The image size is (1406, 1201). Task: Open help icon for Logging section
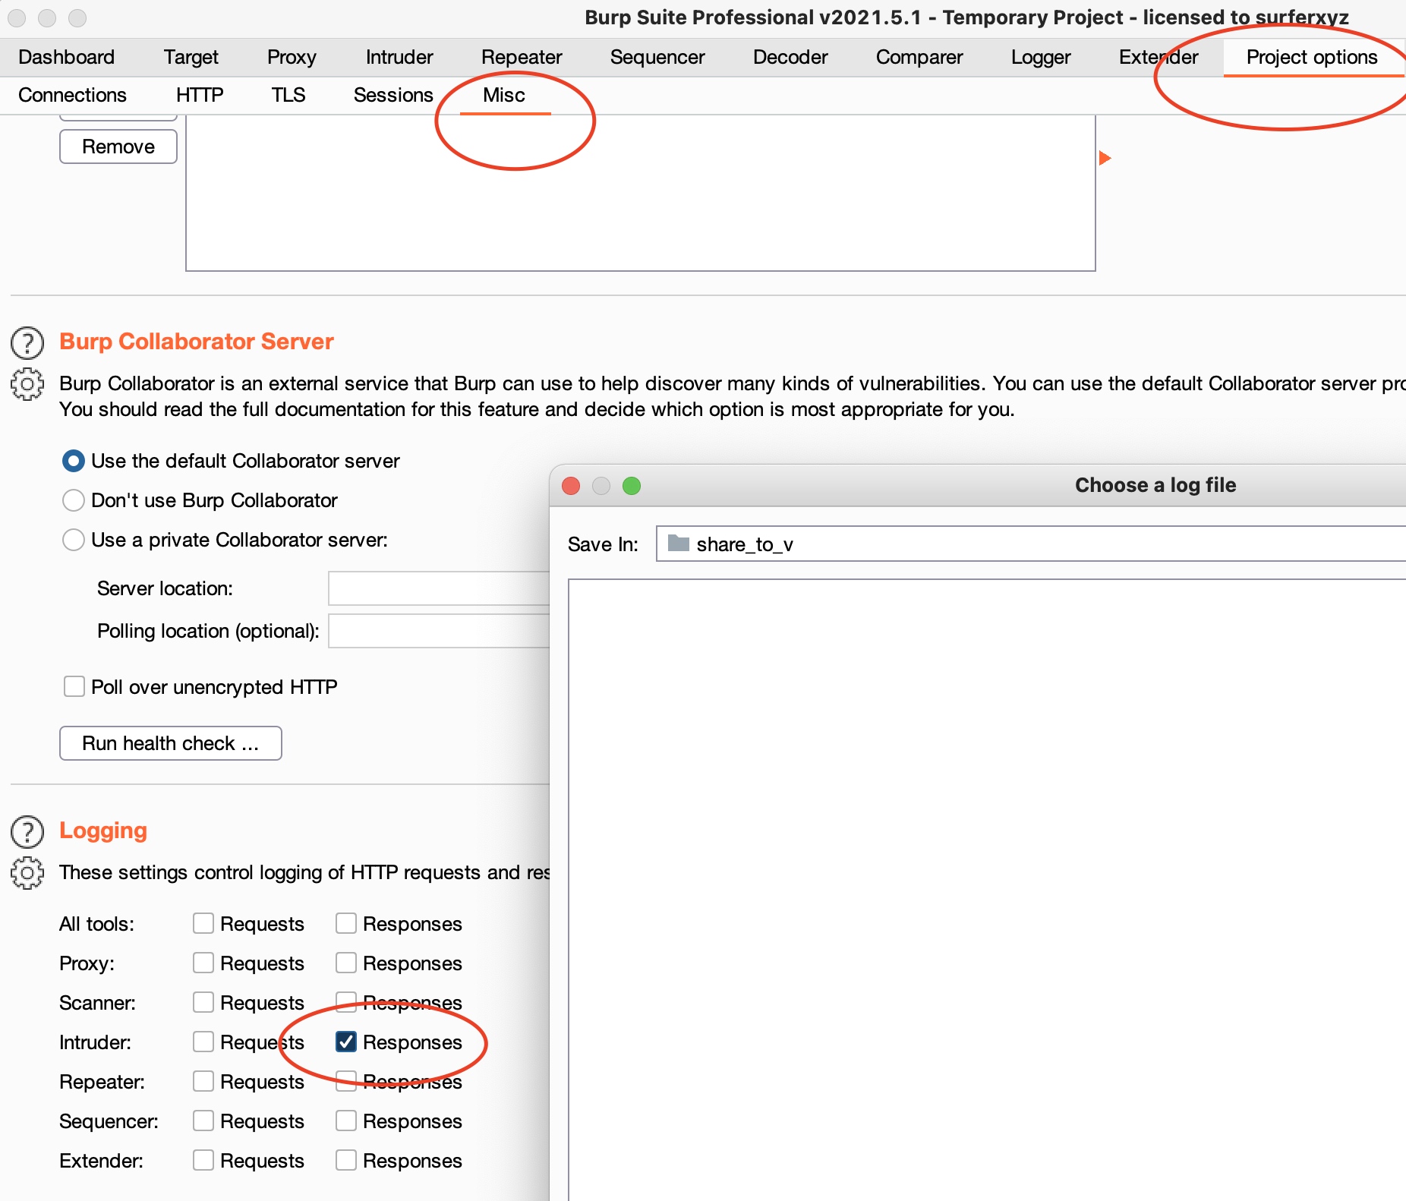[x=27, y=832]
